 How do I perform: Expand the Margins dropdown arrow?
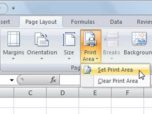tap(13, 58)
